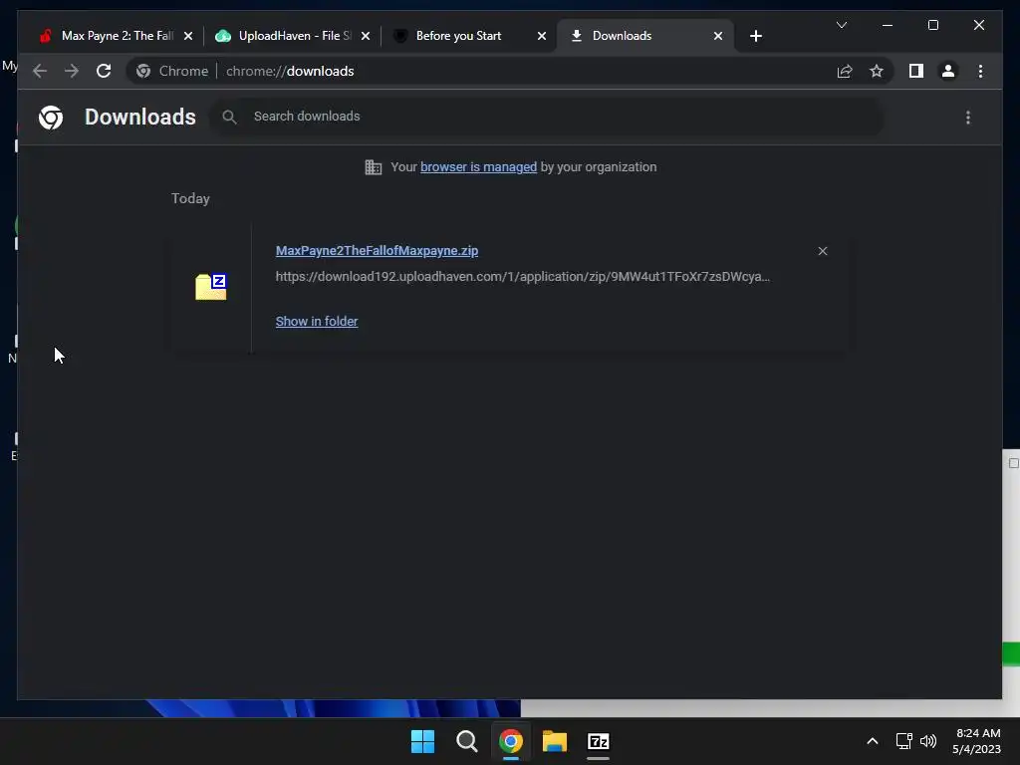Open the Downloads page more actions menu
Screen dimensions: 1020x765
click(x=968, y=118)
